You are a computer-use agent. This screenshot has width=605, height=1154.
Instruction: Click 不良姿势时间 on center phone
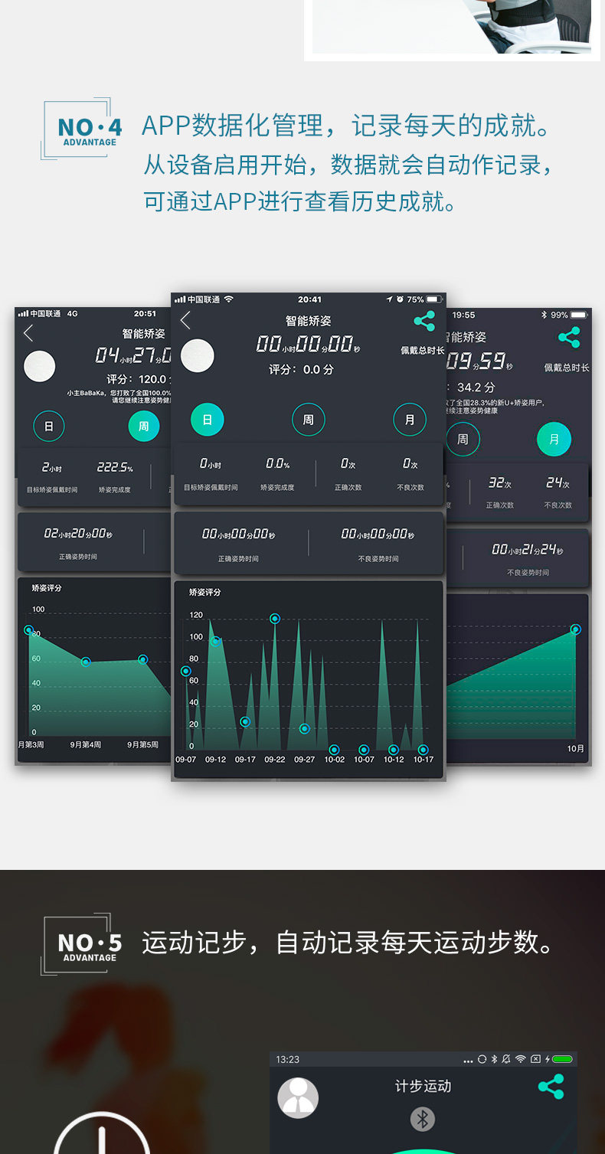pos(378,559)
